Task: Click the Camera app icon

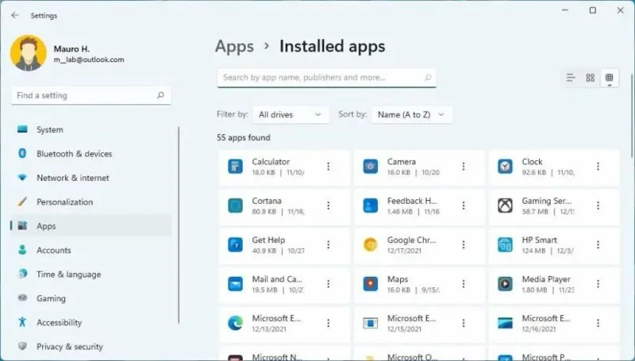Action: 370,167
